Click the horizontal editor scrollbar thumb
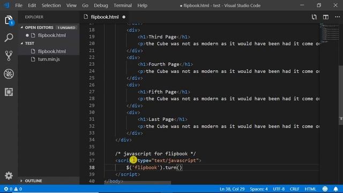The width and height of the screenshot is (343, 193). pos(137,182)
